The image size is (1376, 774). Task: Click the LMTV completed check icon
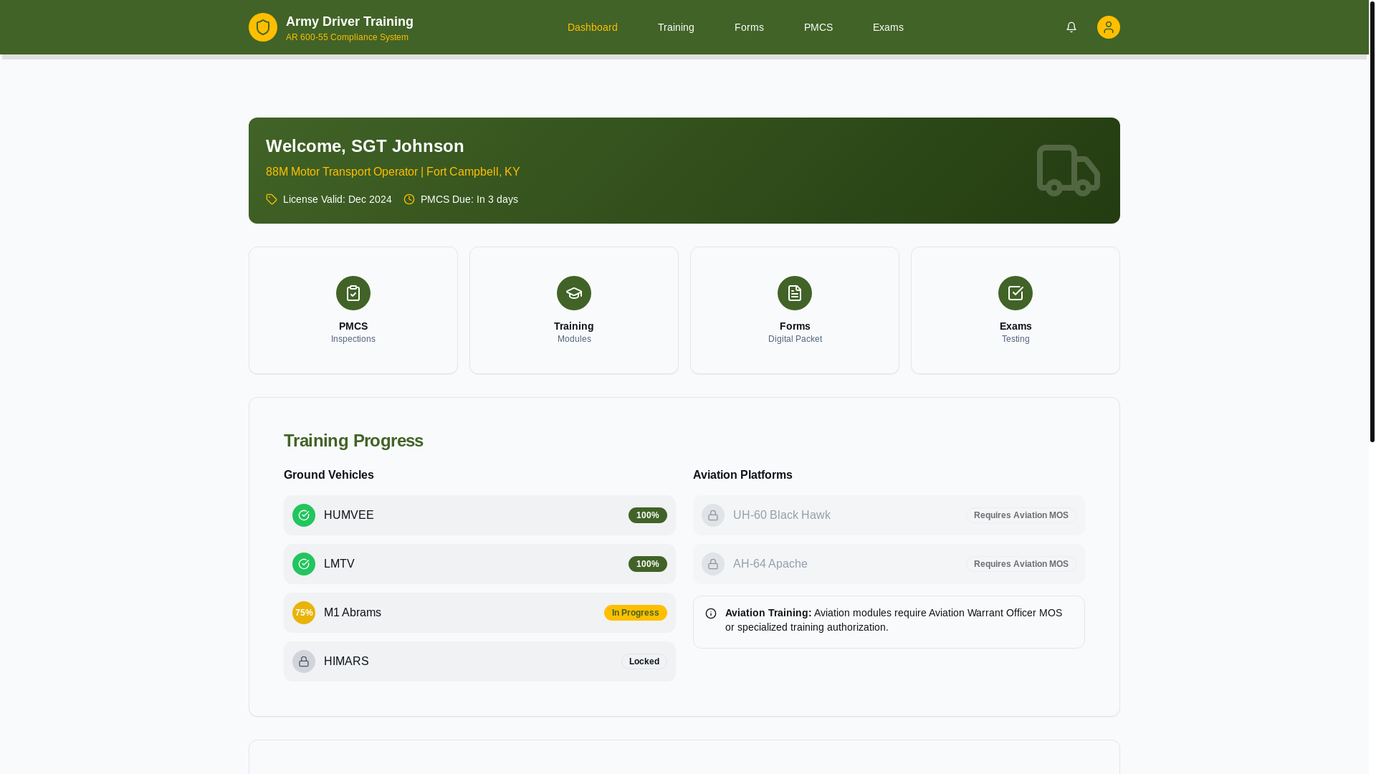coord(304,564)
